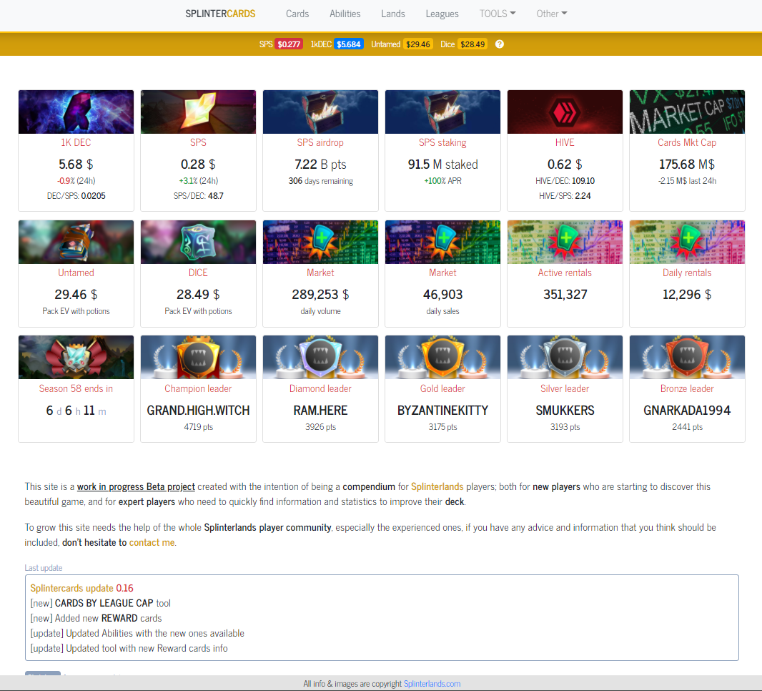Navigate to the Lands page
The width and height of the screenshot is (762, 691).
pos(393,14)
